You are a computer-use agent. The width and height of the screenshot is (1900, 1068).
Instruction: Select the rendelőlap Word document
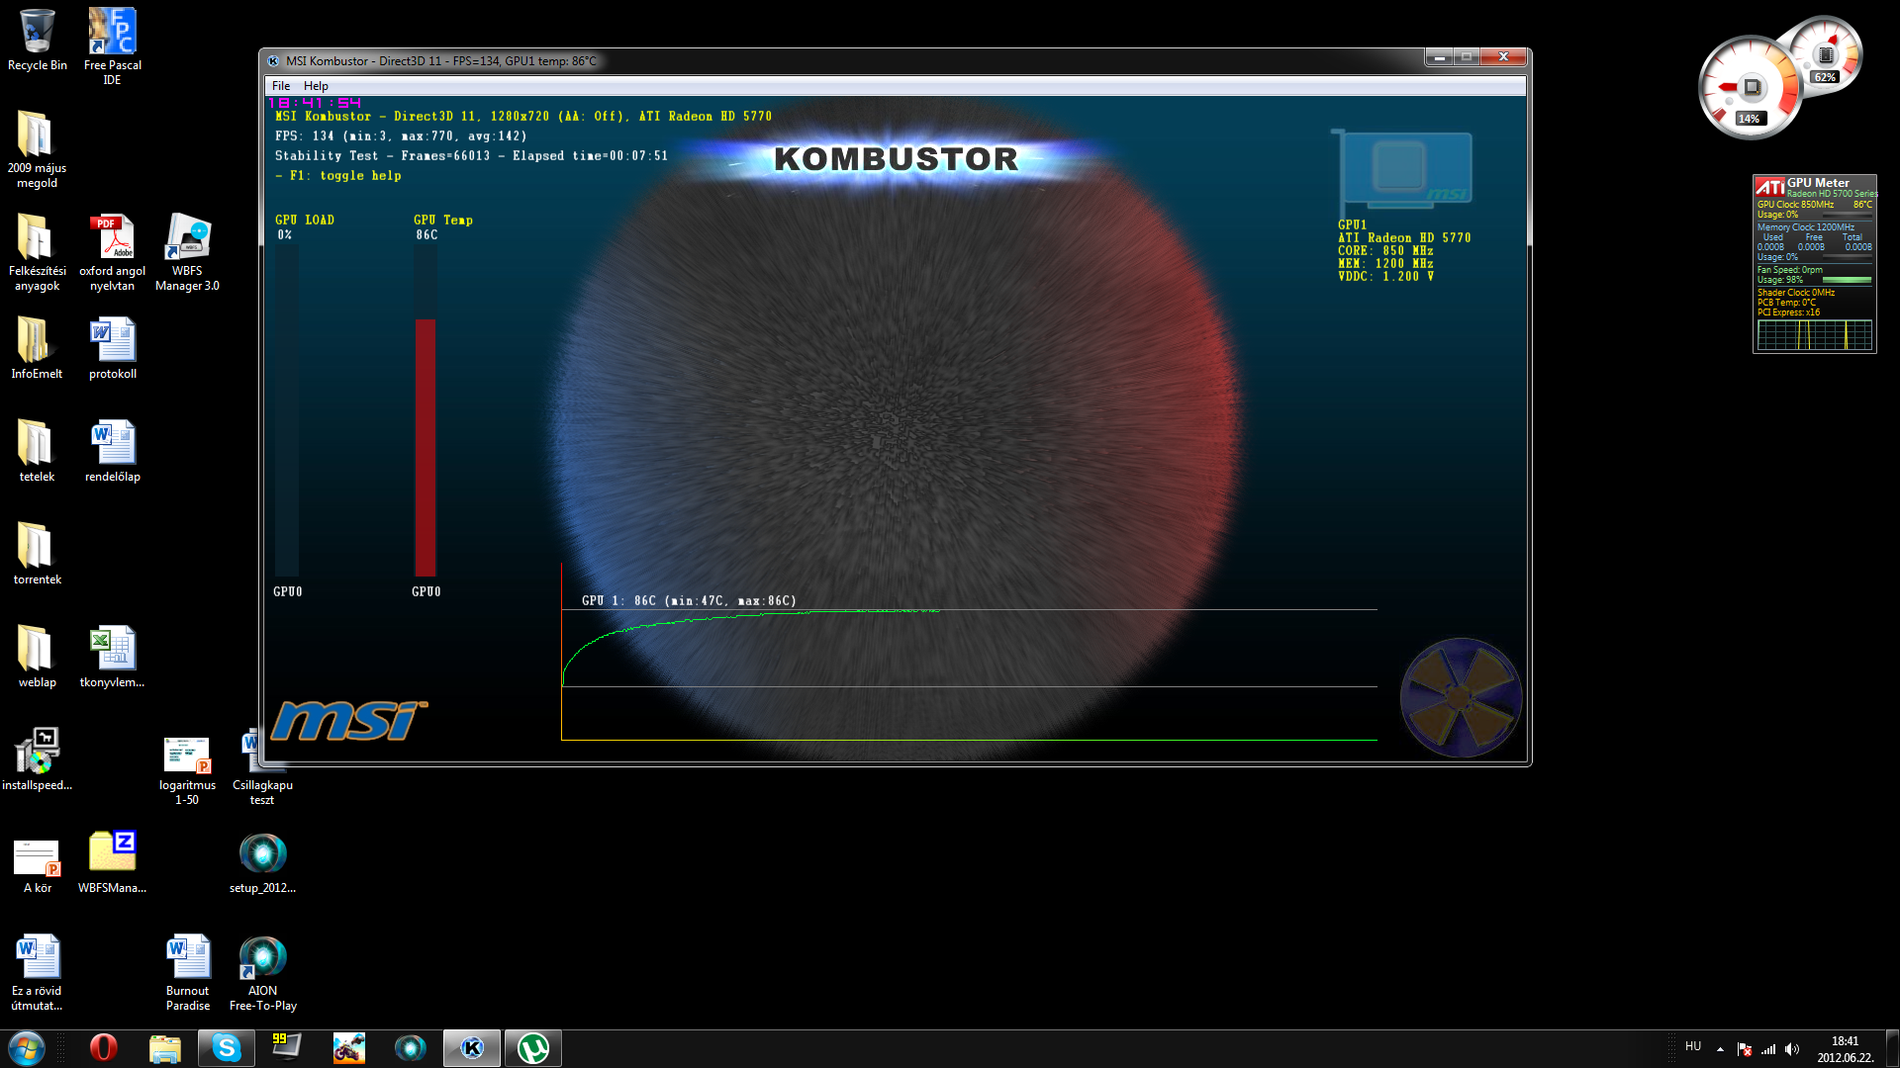click(112, 451)
